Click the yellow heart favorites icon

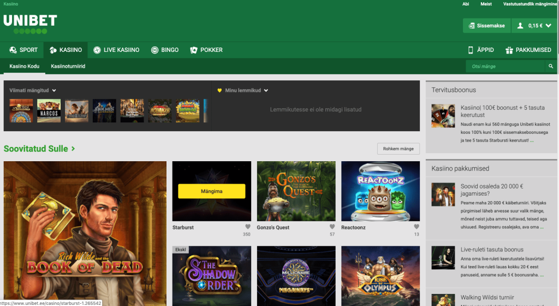[x=219, y=91]
